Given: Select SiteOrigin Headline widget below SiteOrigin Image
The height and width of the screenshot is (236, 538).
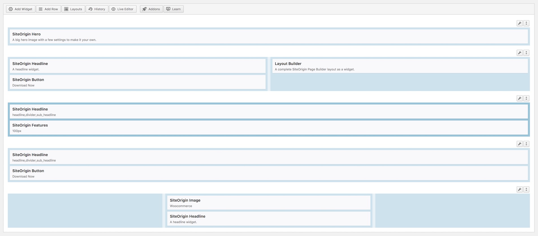Looking at the screenshot, I should pos(269,219).
